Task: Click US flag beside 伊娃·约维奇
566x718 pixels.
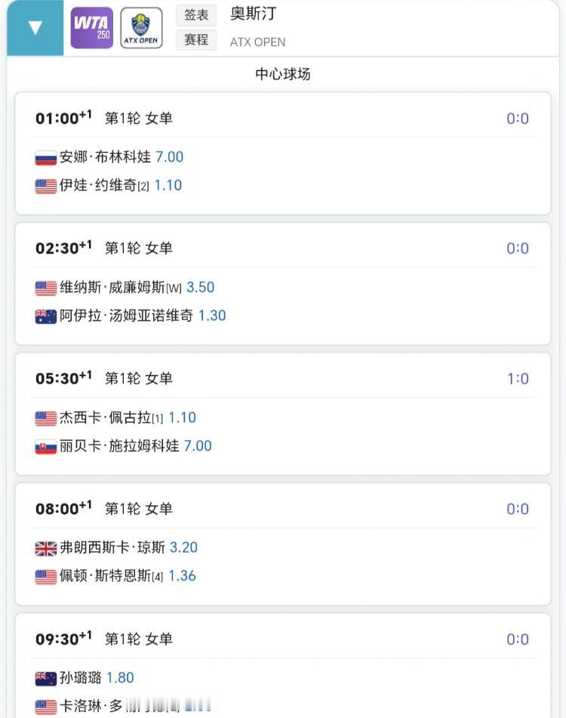Action: tap(46, 186)
